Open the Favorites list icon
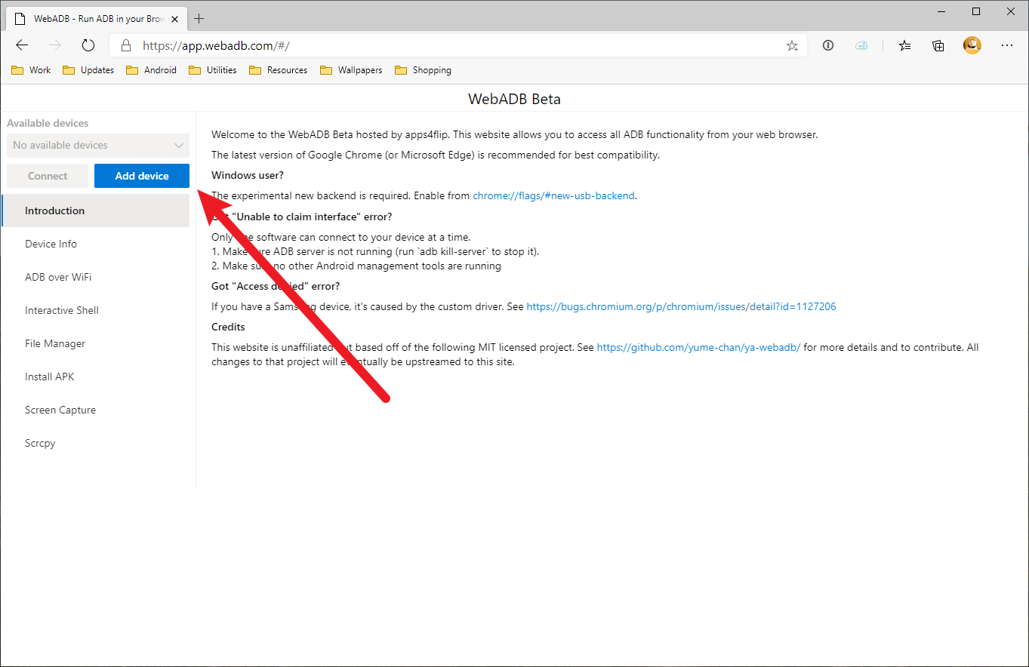Image resolution: width=1029 pixels, height=667 pixels. pos(905,45)
